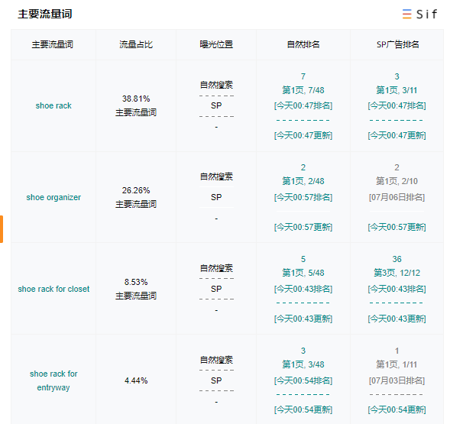Image resolution: width=450 pixels, height=424 pixels.
Task: Click natural rank '第1页, 5/48'
Action: (x=303, y=273)
